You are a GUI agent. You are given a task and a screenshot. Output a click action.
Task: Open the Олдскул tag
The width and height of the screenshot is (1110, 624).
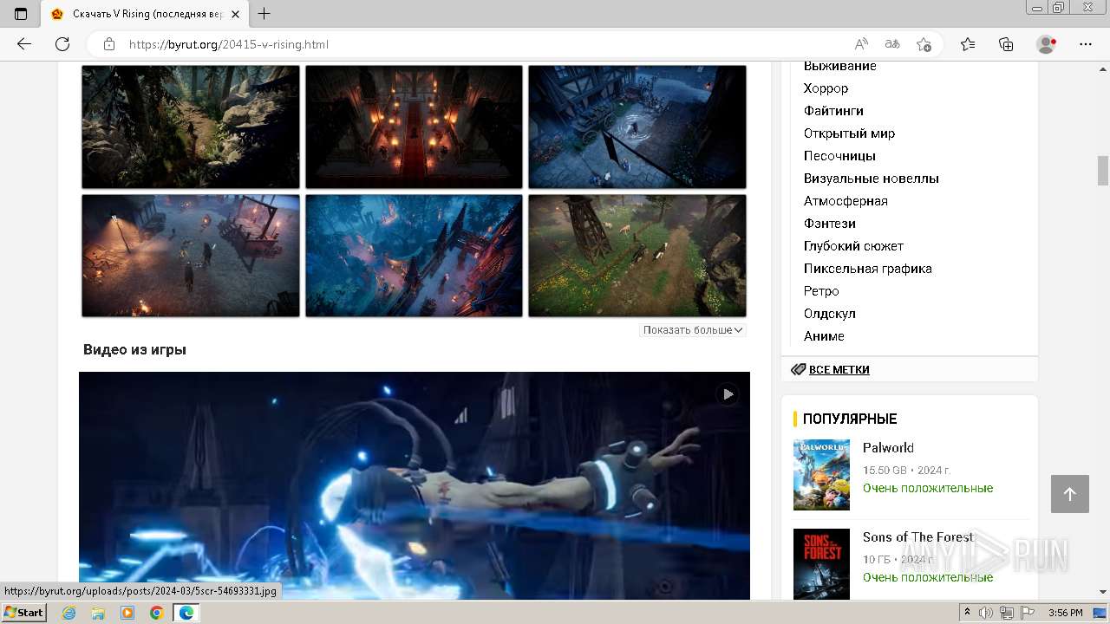pos(829,314)
